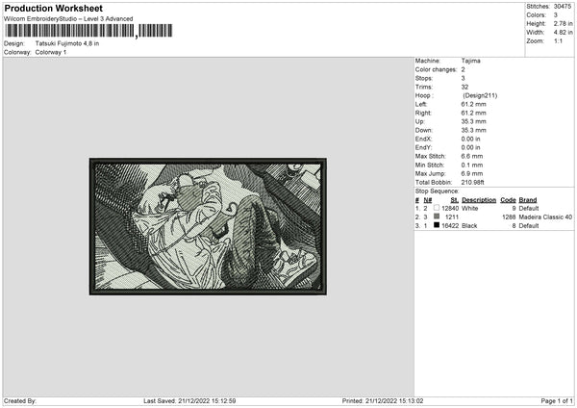This screenshot has height=408, width=577.
Task: Click the Stitches count 30475
Action: pos(563,7)
